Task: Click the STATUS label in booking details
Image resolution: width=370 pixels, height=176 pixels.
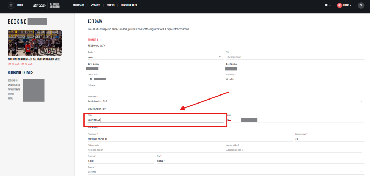Action: coord(11,94)
